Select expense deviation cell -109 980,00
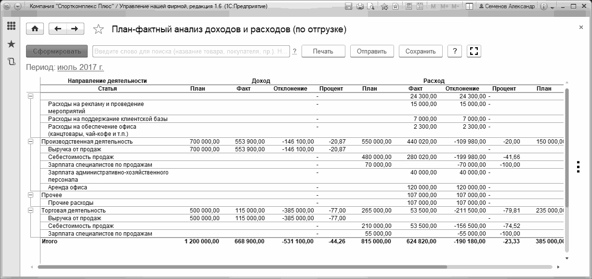592x279 pixels. [470, 142]
